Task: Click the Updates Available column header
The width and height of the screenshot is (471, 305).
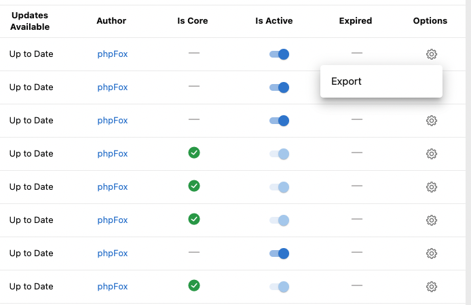Action: [30, 21]
